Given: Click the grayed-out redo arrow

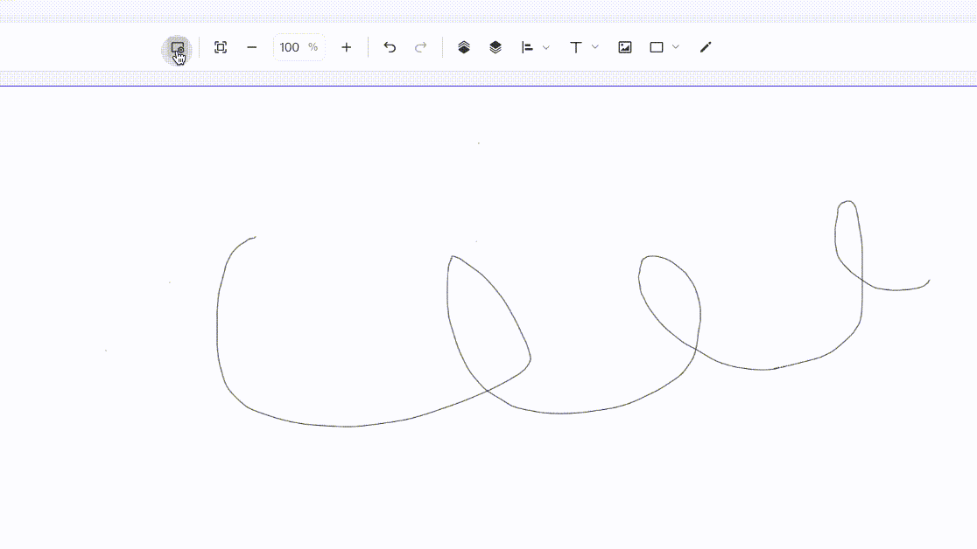Looking at the screenshot, I should tap(420, 47).
